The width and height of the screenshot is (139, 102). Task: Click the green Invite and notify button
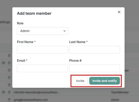(105, 81)
